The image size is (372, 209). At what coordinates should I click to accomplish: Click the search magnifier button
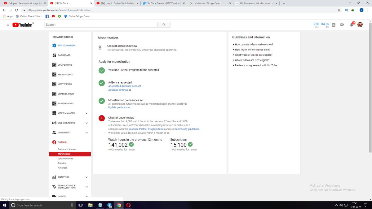pyautogui.click(x=164, y=25)
